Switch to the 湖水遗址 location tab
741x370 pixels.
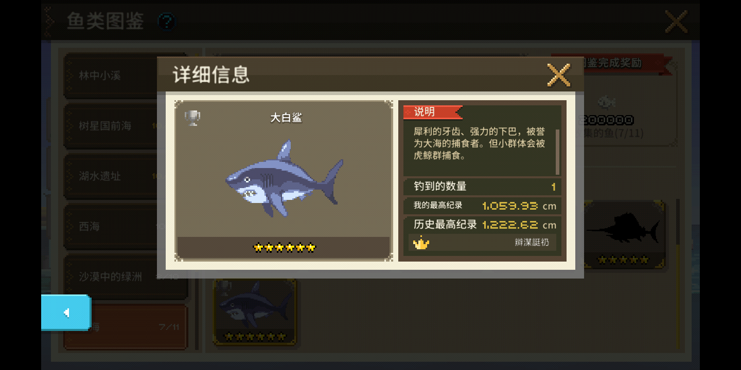pos(111,176)
